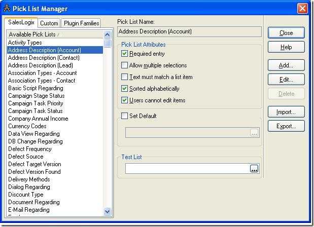This screenshot has height=227, width=314.
Task: Toggle the Required entry checkbox
Action: coord(125,54)
